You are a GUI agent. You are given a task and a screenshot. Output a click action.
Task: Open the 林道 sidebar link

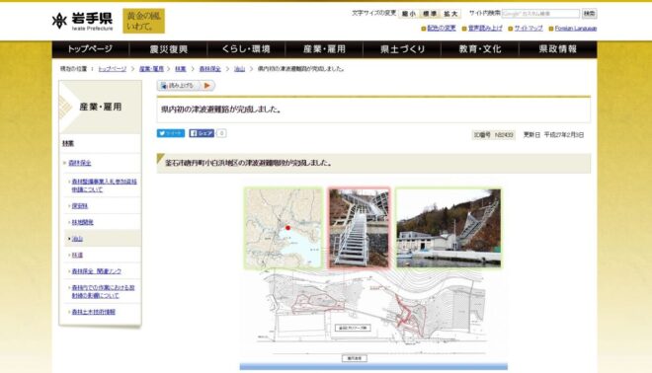(x=77, y=255)
